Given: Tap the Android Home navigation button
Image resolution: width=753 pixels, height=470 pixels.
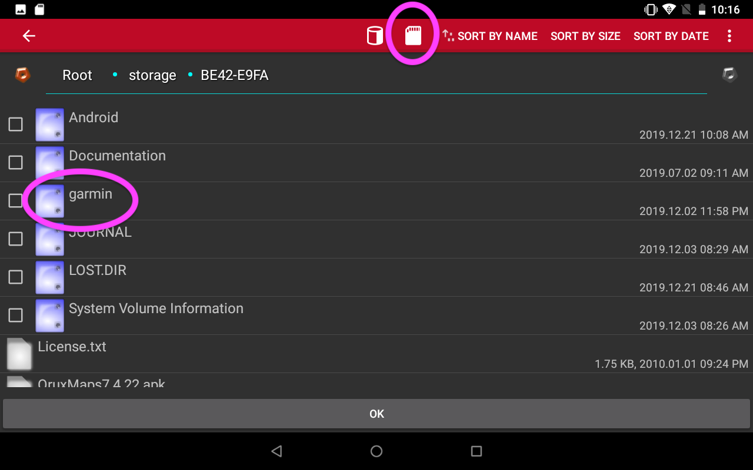Looking at the screenshot, I should pyautogui.click(x=376, y=451).
